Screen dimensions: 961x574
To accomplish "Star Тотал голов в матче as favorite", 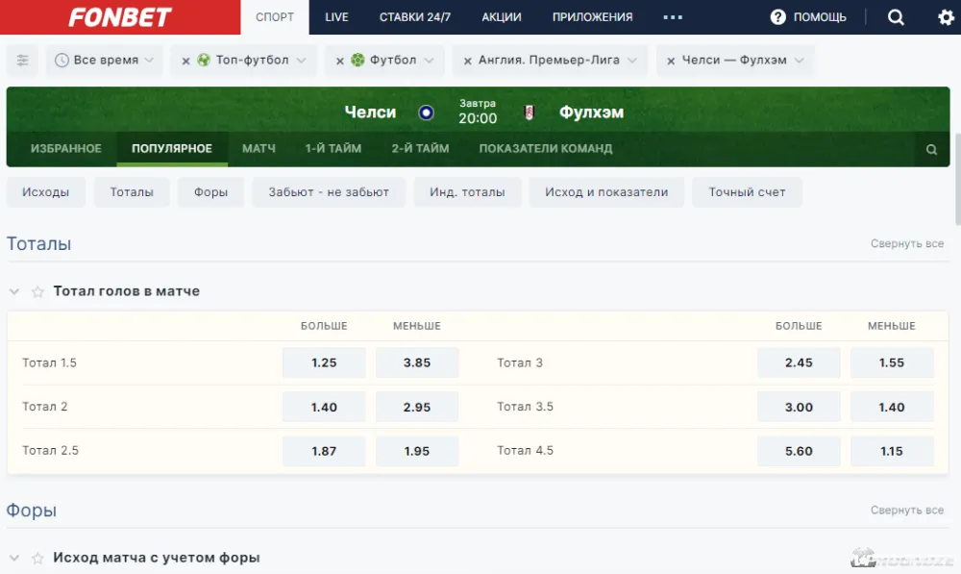I will coord(38,292).
